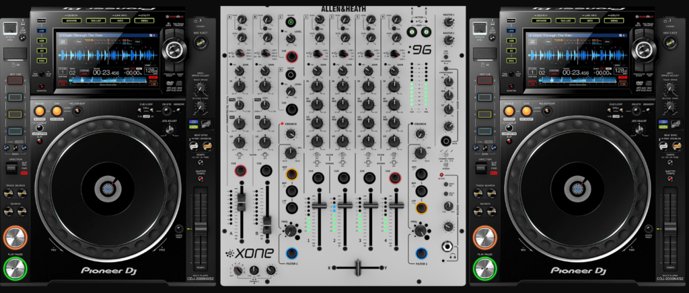Image resolution: width=689 pixels, height=293 pixels.
Task: Skip to previous track on left deck
Action: tap(9, 194)
